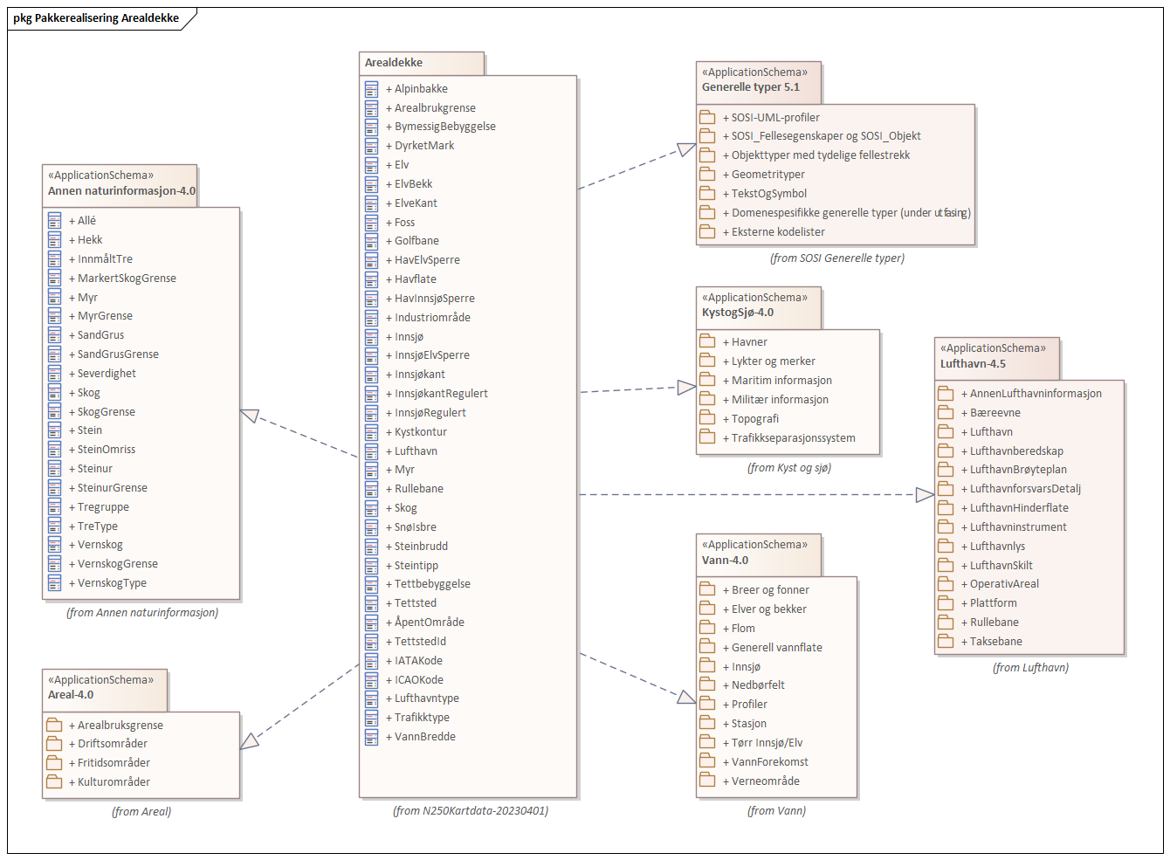Select the Annen naturinformasjon-4.0 package header
Screen dimensions: 1170x860
(x=120, y=186)
